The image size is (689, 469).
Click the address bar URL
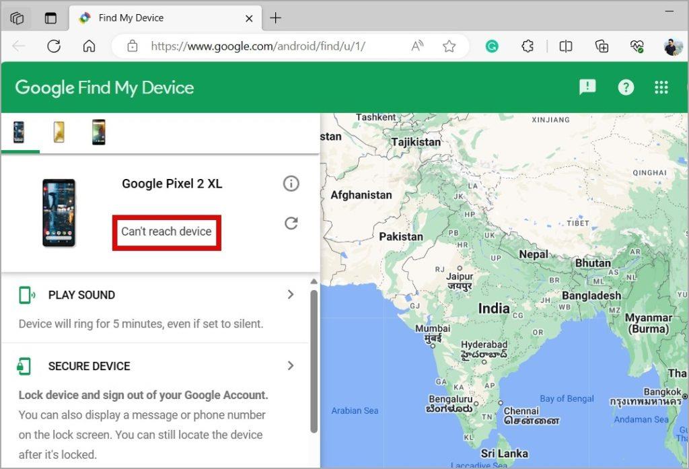click(258, 46)
